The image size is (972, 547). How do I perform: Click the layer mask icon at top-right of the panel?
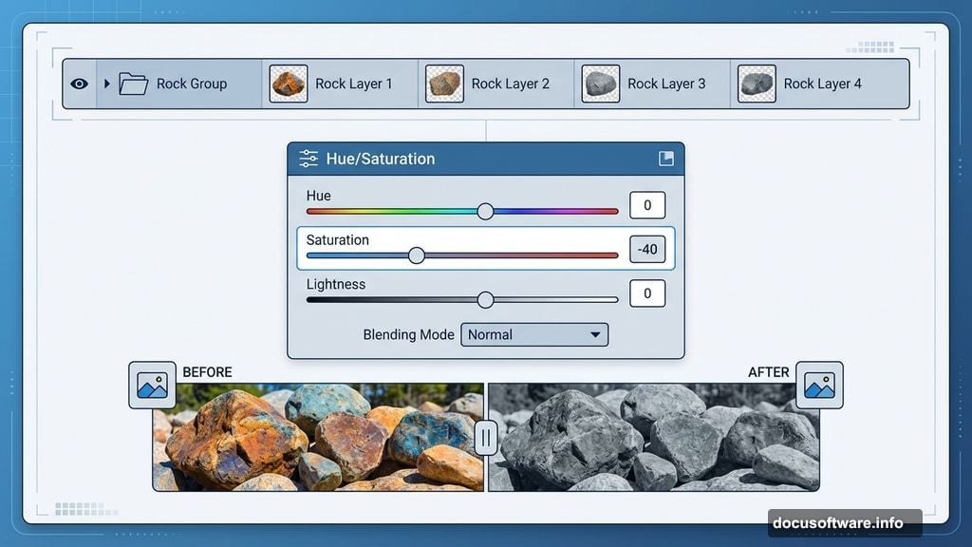point(667,159)
